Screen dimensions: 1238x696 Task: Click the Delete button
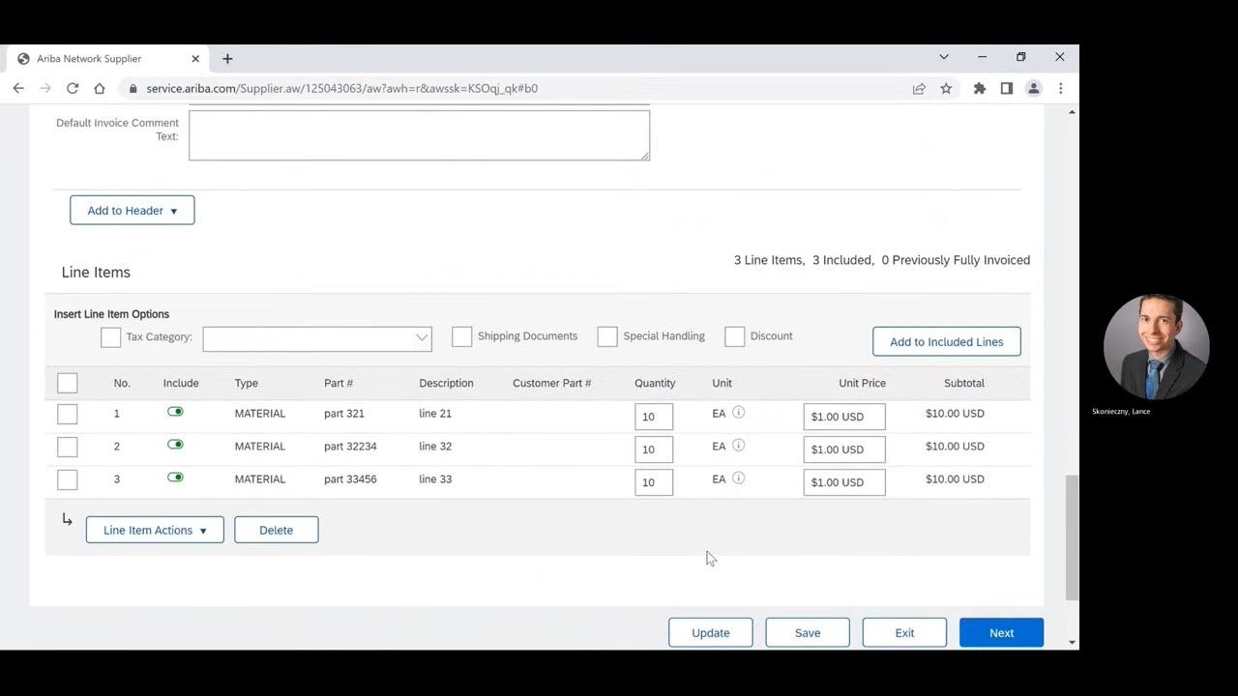pos(277,530)
